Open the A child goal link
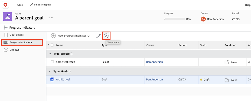Viewport: 251px width, 101px height. 63,80
